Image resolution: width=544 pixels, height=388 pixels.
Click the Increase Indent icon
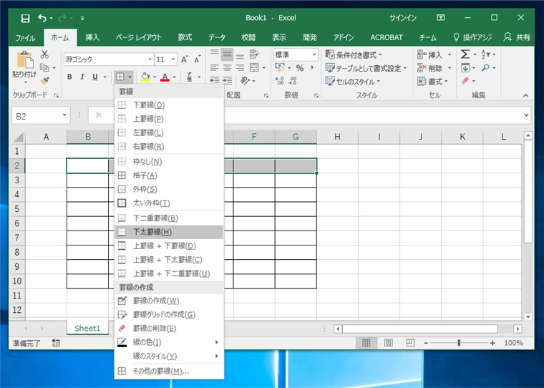(x=227, y=80)
